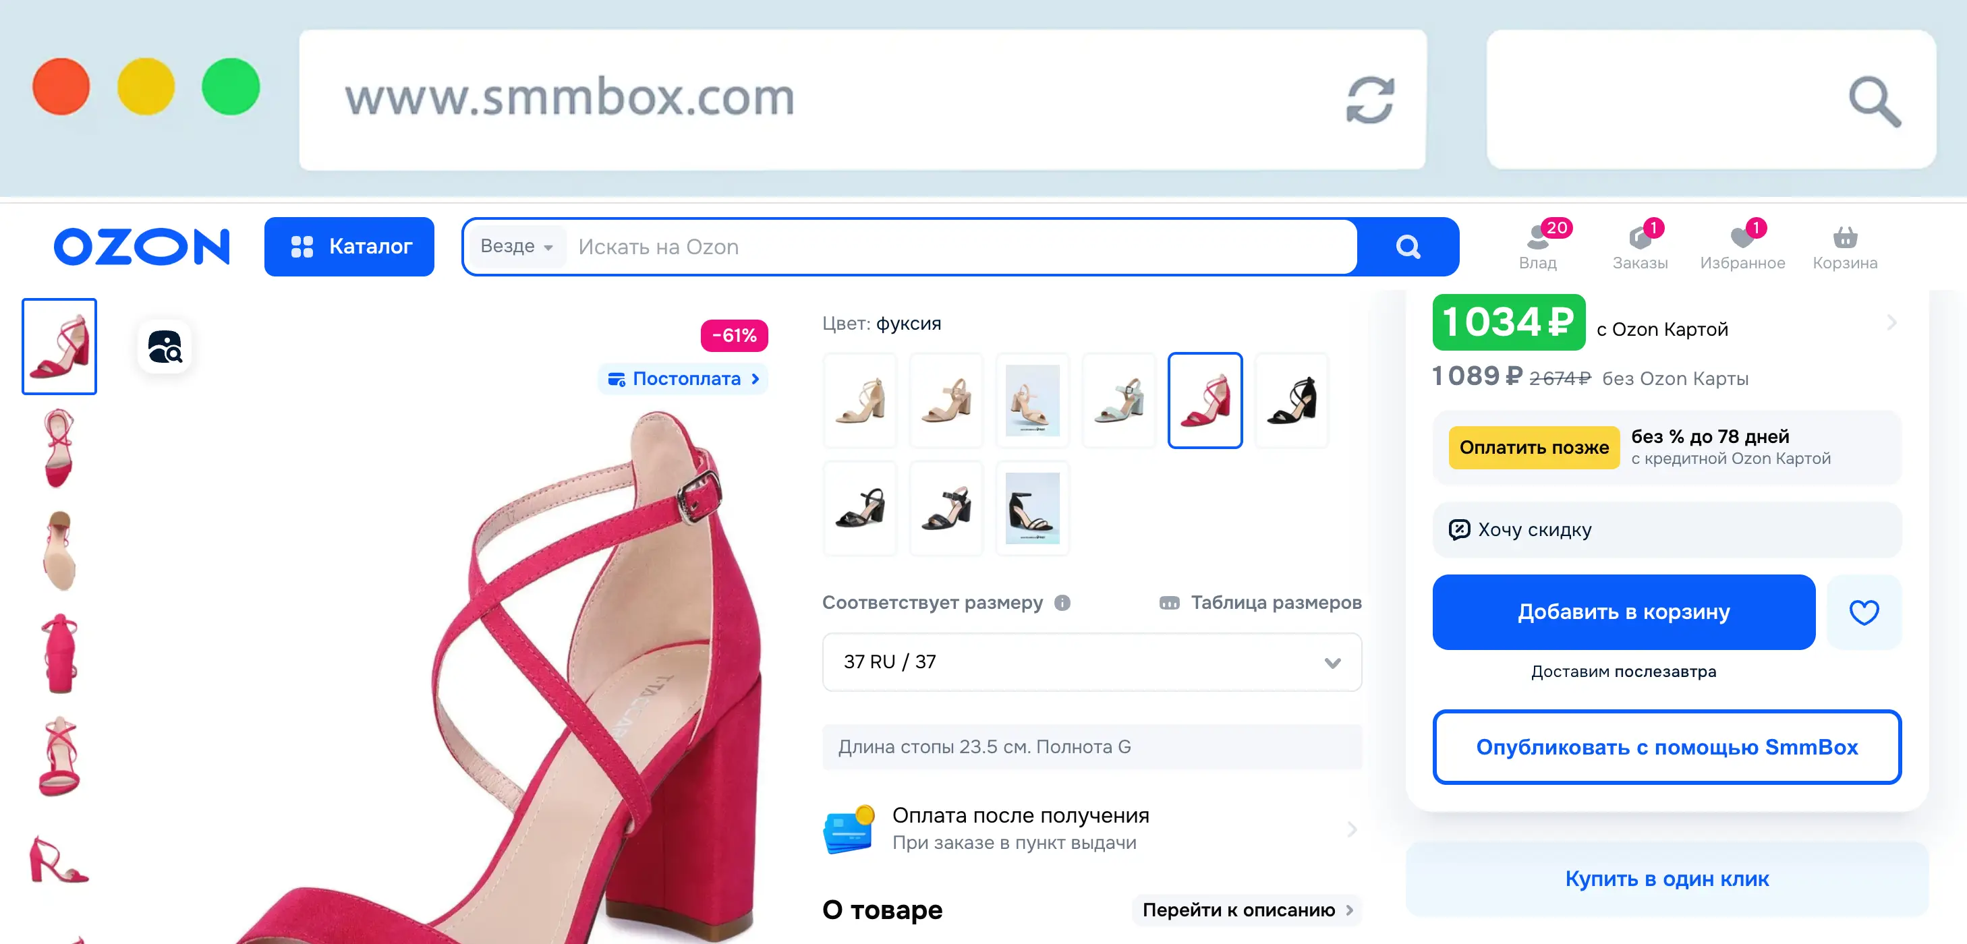Click the Хочу скидку discount icon
The width and height of the screenshot is (1967, 944).
pos(1458,529)
